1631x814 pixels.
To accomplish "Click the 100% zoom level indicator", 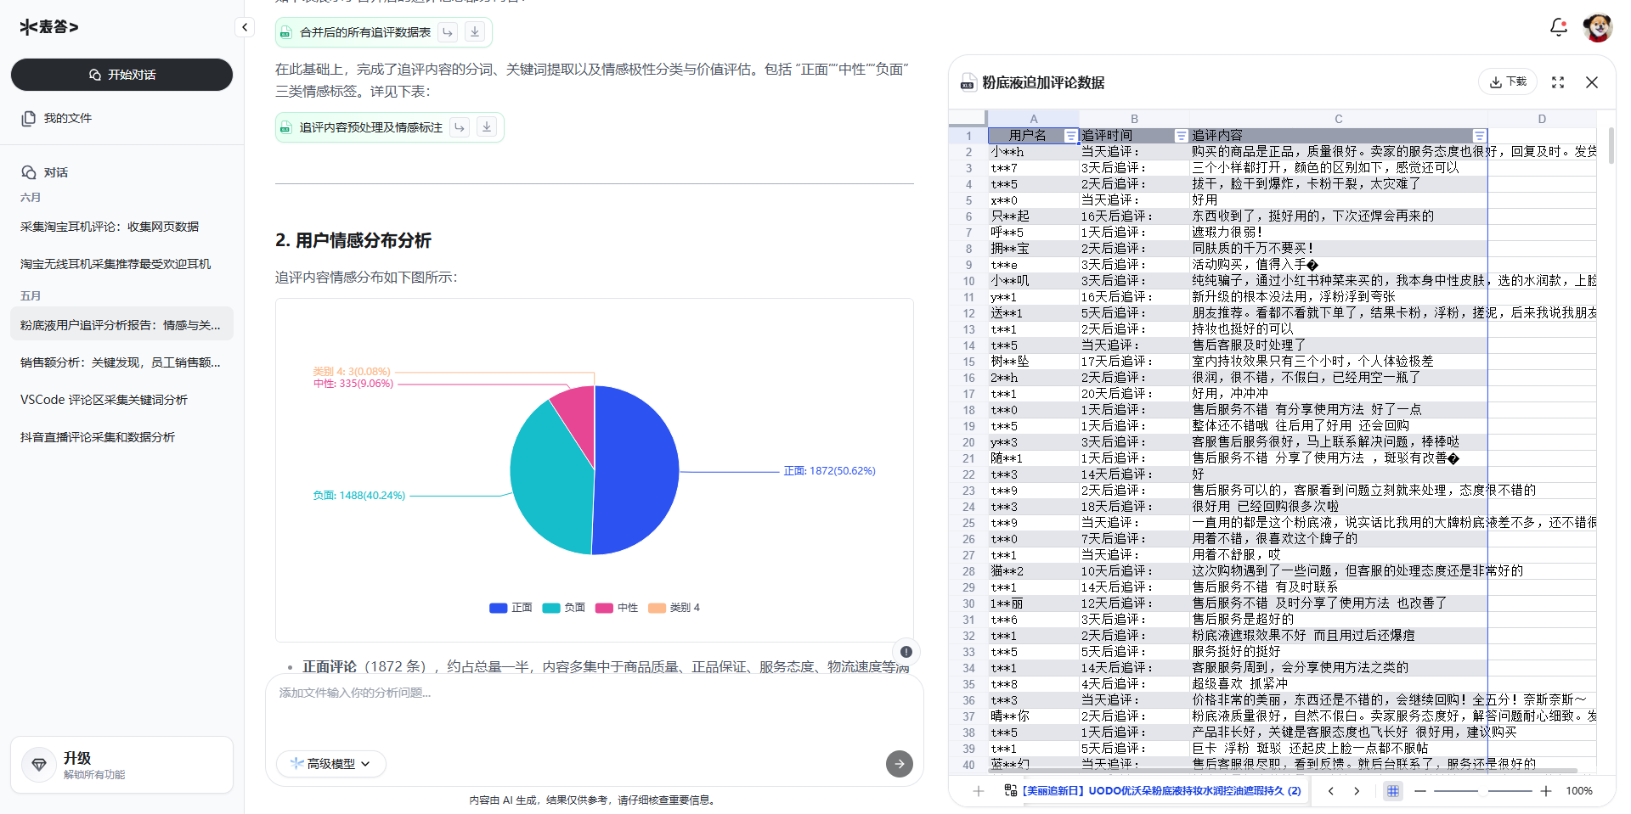I will [1579, 791].
